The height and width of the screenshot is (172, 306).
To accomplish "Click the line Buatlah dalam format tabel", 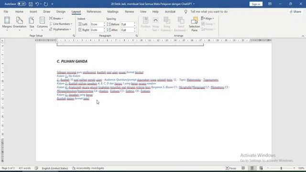I will click(73, 98).
